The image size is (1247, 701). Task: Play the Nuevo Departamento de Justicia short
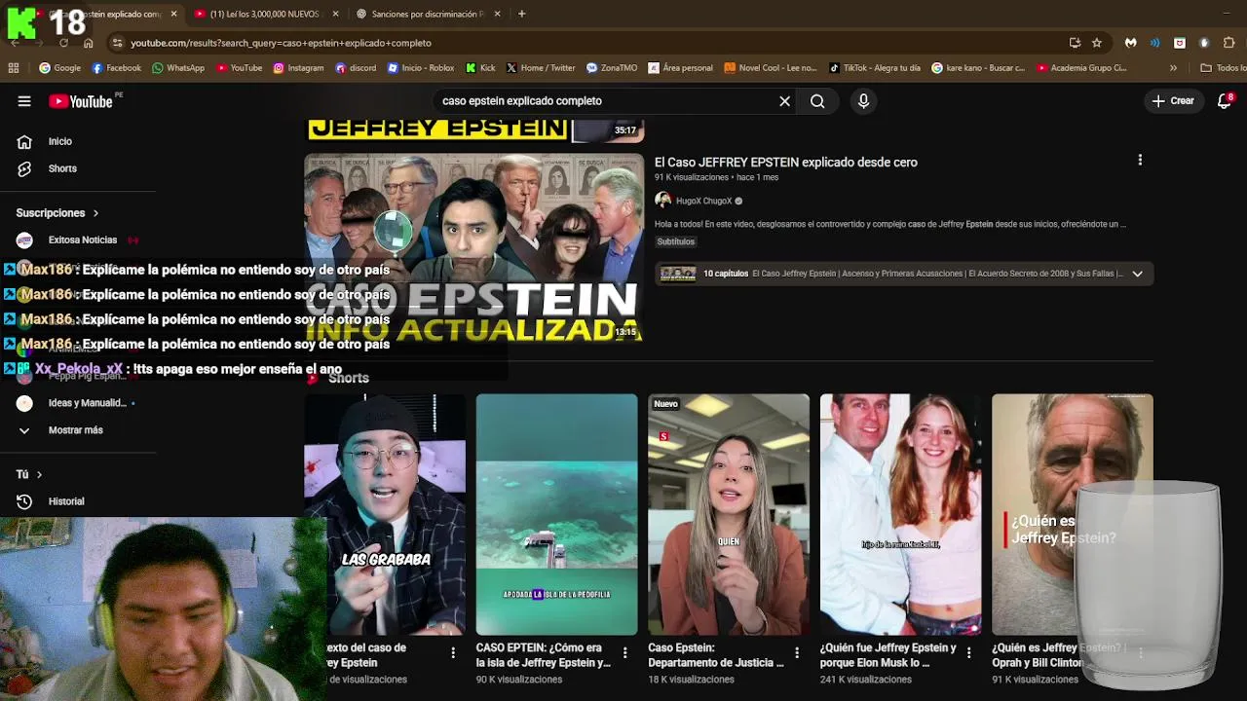click(729, 514)
